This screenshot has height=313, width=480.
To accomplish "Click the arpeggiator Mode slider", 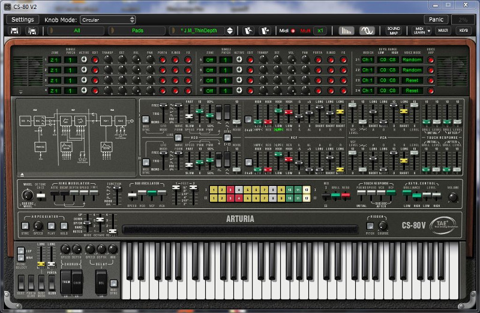I will pos(88,223).
